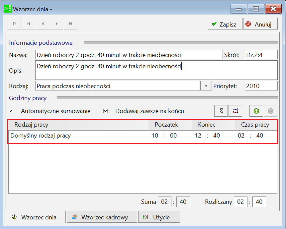Add a work hours row with green plus
Screen dimensions: 286x229
coord(256,111)
